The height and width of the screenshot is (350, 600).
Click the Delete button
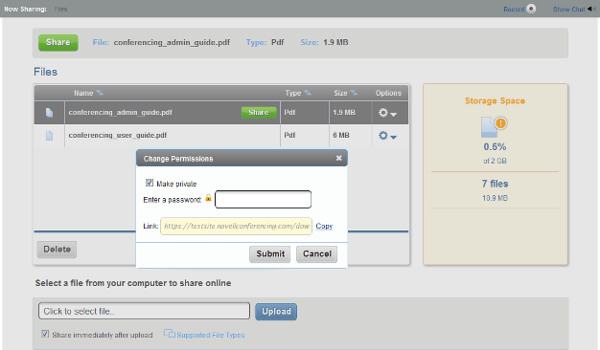[57, 250]
